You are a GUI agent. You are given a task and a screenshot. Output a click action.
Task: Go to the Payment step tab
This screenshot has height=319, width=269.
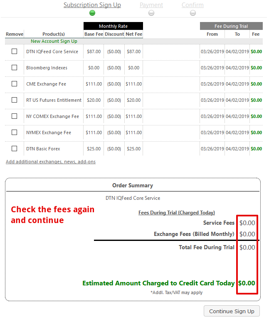[151, 5]
